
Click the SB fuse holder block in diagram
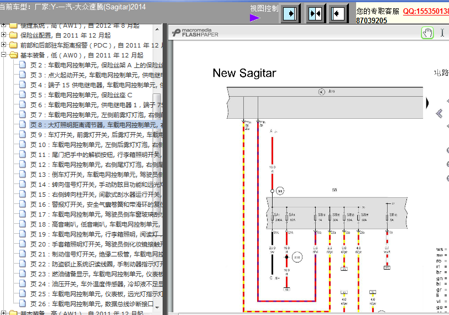tap(337, 213)
